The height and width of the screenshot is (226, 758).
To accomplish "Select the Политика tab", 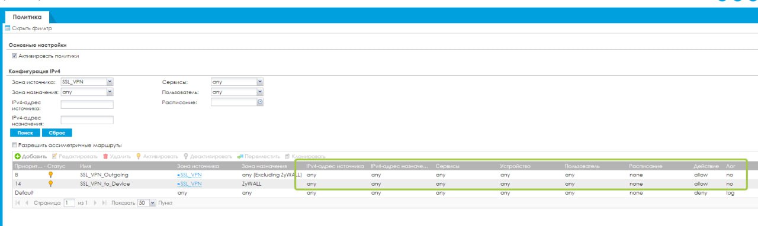I will pos(27,18).
